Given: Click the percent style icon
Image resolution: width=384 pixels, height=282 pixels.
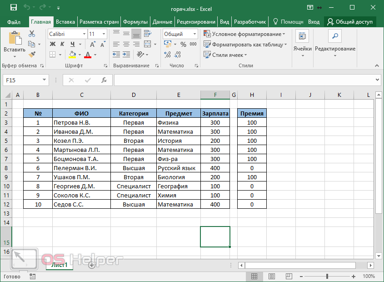Looking at the screenshot, I should (183, 44).
